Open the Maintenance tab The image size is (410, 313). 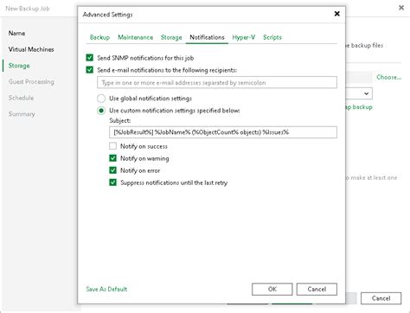coord(135,37)
